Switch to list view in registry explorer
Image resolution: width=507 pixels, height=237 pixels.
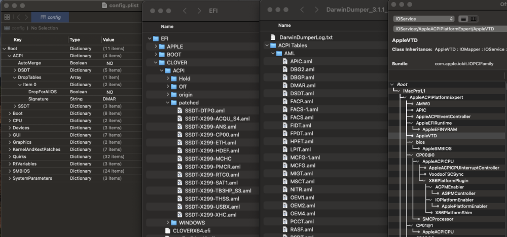tap(463, 19)
